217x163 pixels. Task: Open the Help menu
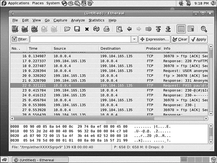click(112, 20)
